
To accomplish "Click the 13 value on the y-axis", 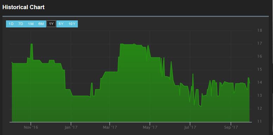I will pos(260,95).
